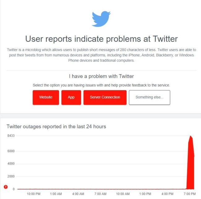Image resolution: width=201 pixels, height=199 pixels.
Task: Click the 2000 y-axis label
Action: tap(11, 176)
